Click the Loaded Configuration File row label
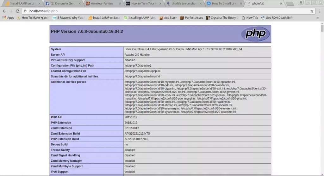This screenshot has width=324, height=176. click(x=68, y=71)
